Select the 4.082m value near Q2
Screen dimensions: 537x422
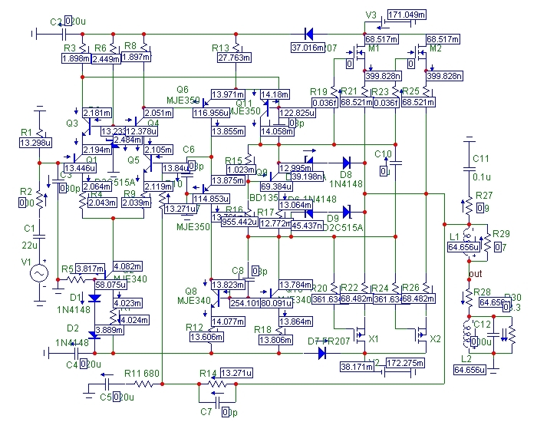(128, 266)
